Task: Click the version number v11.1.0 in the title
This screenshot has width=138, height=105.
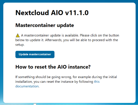Action: [x=77, y=13]
